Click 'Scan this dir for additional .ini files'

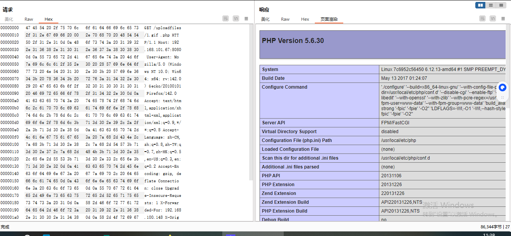click(300, 158)
